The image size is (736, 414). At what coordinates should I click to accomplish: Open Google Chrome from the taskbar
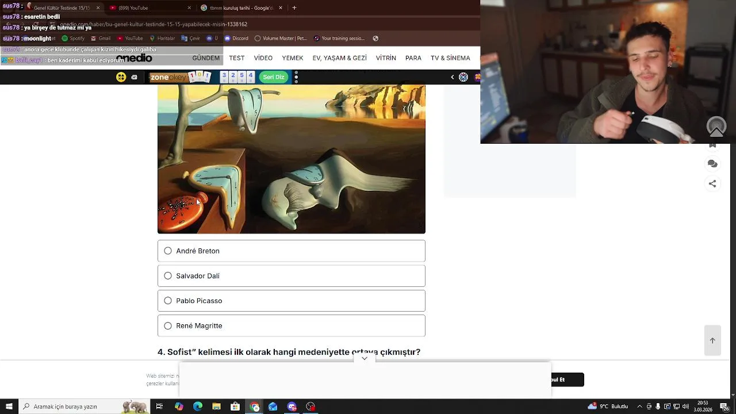coord(254,407)
